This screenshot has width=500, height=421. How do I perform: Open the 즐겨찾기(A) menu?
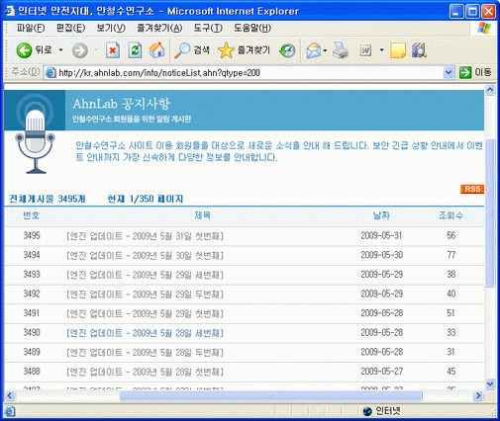pyautogui.click(x=159, y=28)
